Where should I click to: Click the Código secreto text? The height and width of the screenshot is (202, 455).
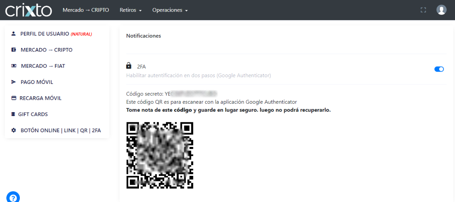click(x=172, y=94)
